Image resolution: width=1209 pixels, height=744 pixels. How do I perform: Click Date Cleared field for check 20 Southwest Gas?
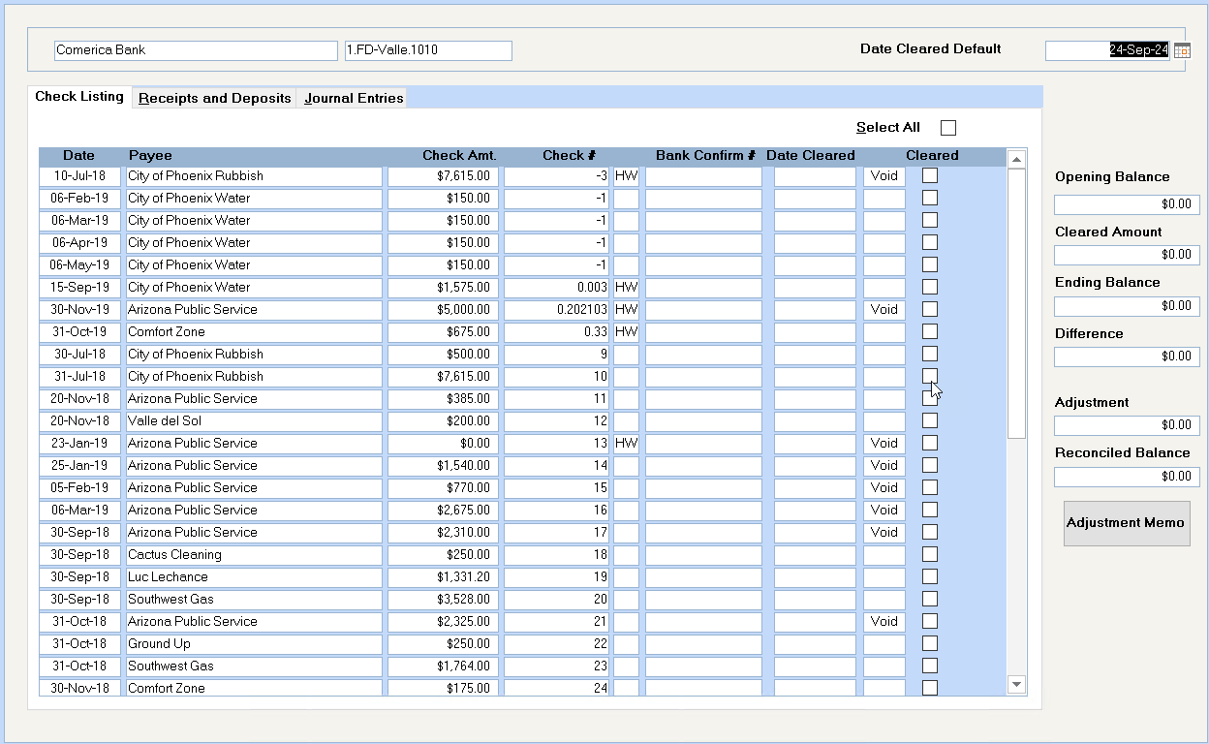pos(815,600)
